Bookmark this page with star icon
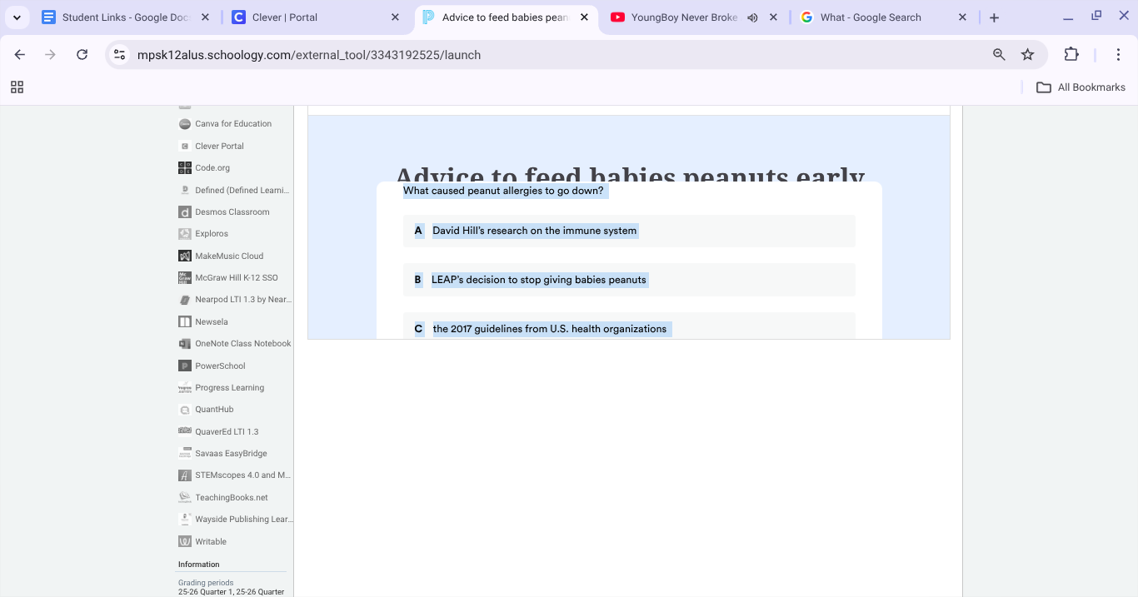The image size is (1138, 597). (1027, 55)
